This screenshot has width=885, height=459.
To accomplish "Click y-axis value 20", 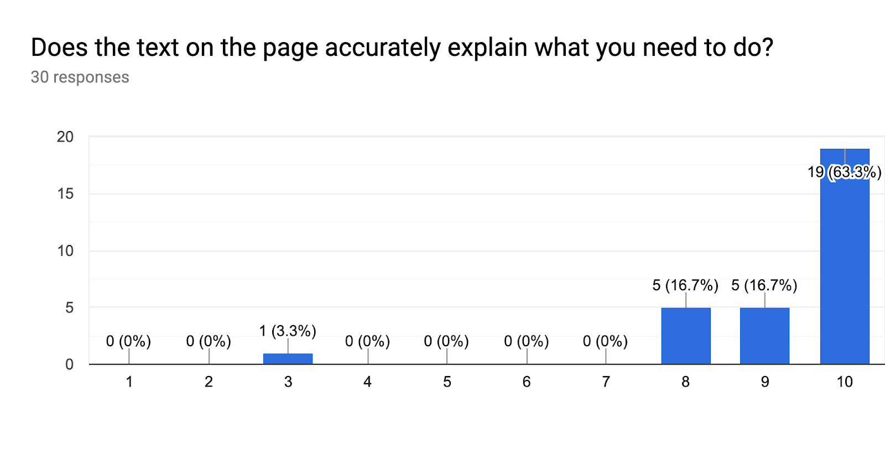I will [x=65, y=137].
